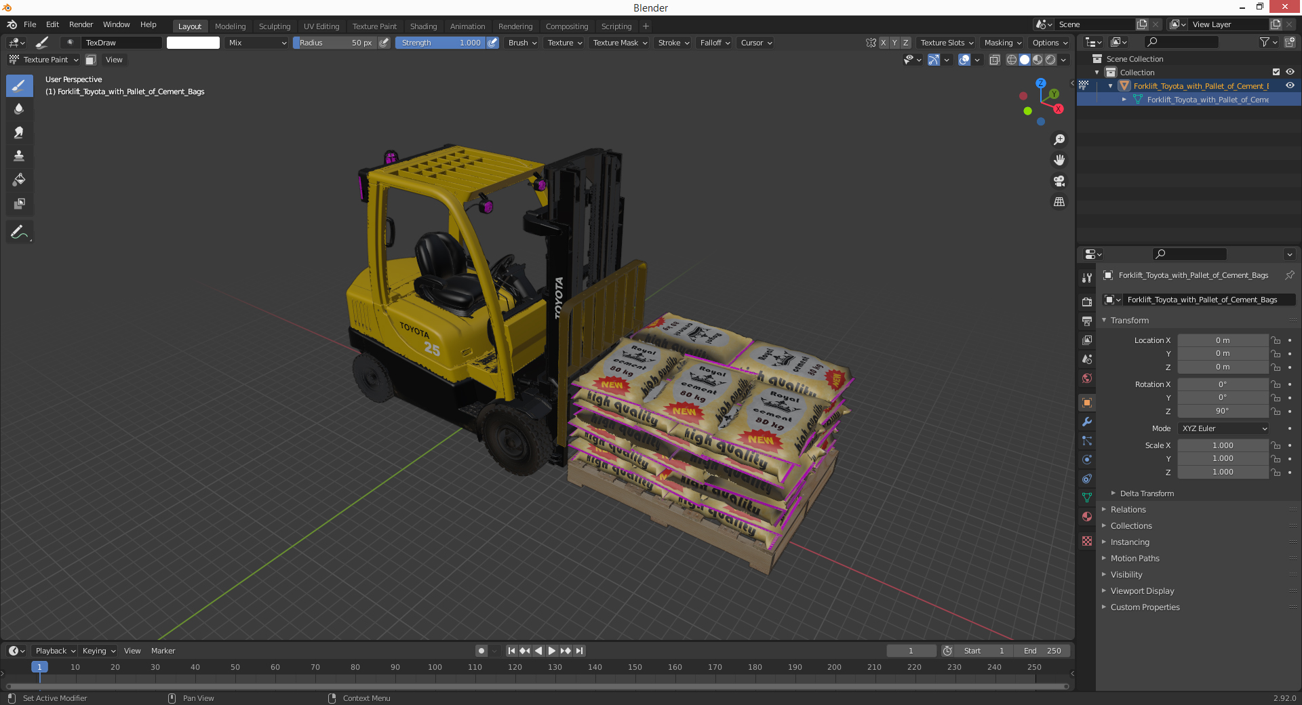Open the Modifier properties wrench tab

click(1087, 422)
